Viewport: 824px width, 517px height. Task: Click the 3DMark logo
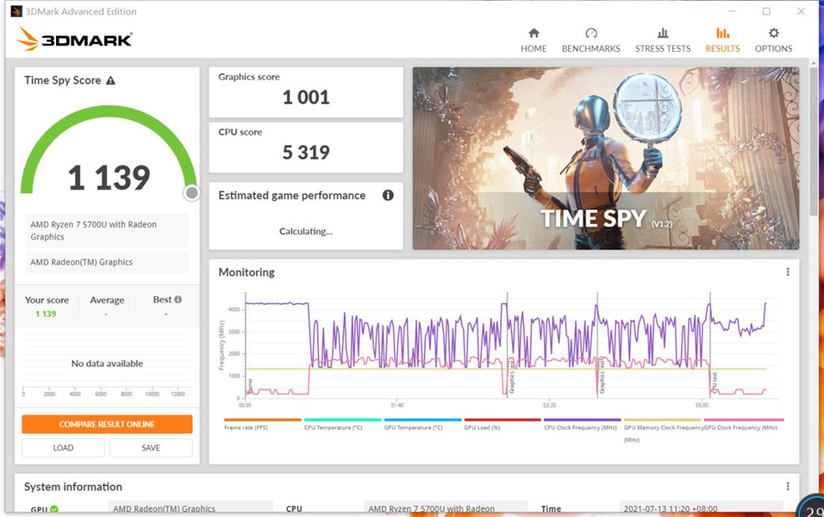74,39
